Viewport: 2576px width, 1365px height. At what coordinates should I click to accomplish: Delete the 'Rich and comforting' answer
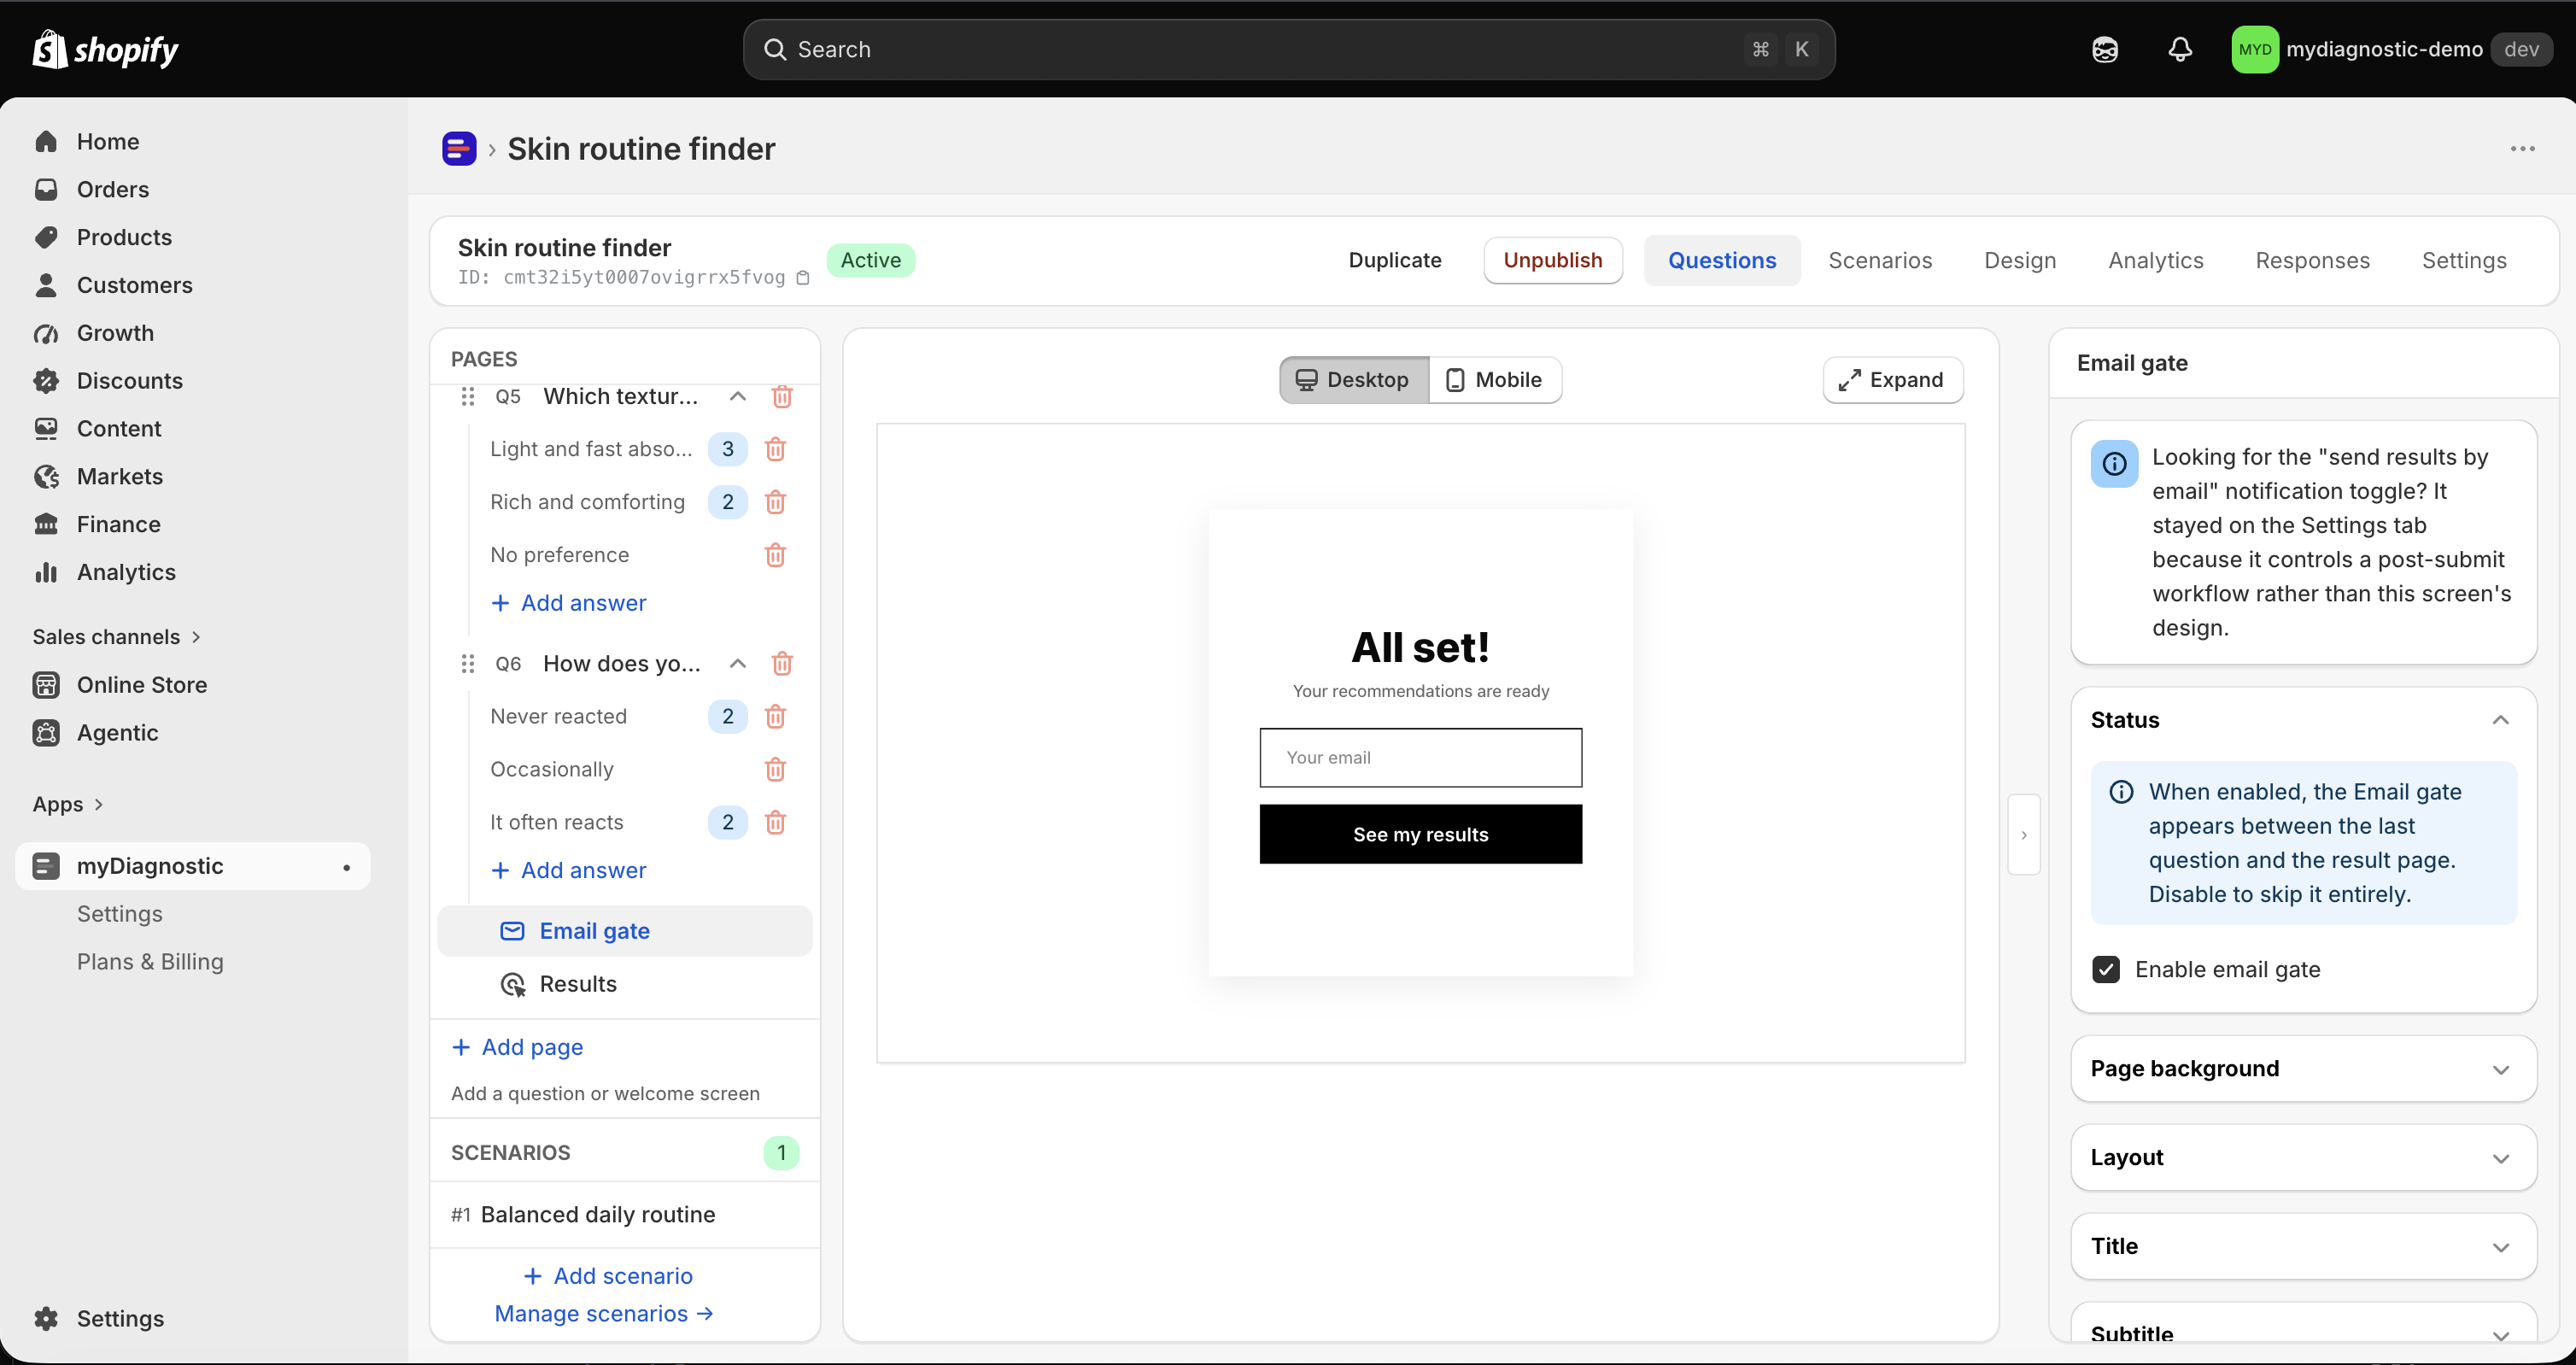point(775,502)
